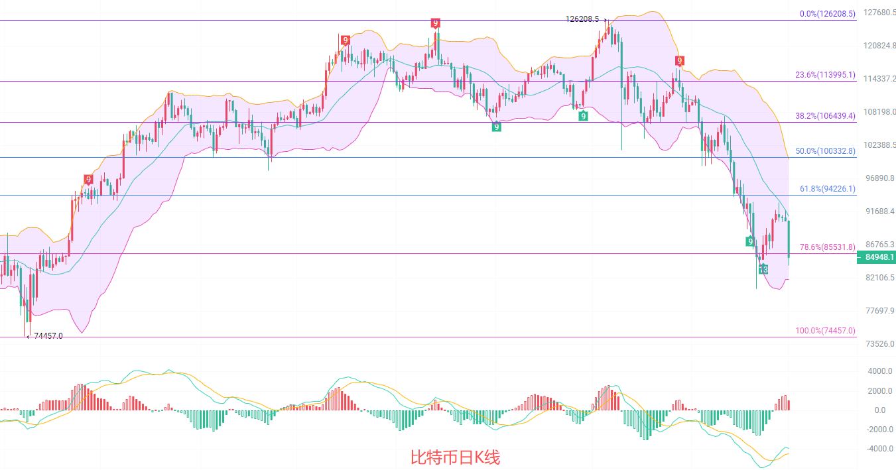Click the red 9 marker touching the 0.0% line
Viewport: 896px width, 470px height.
click(x=435, y=23)
